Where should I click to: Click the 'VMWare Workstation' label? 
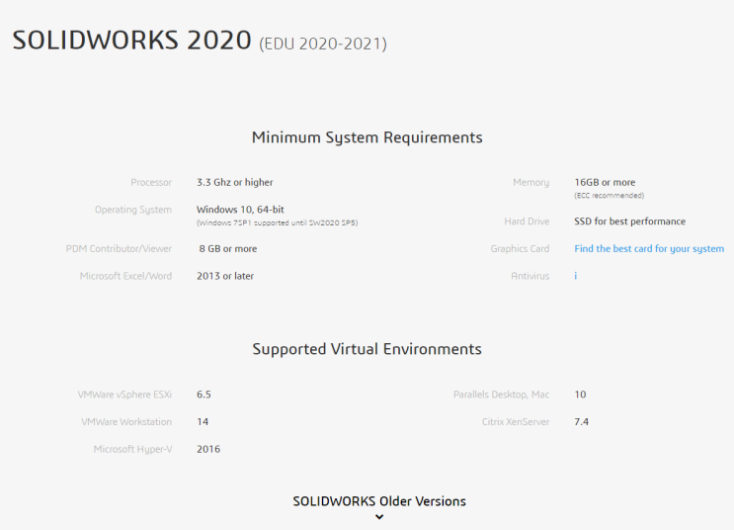[126, 422]
